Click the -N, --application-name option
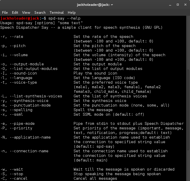Image resolution: width=190 pixels, height=181 pixels. tap(25, 137)
